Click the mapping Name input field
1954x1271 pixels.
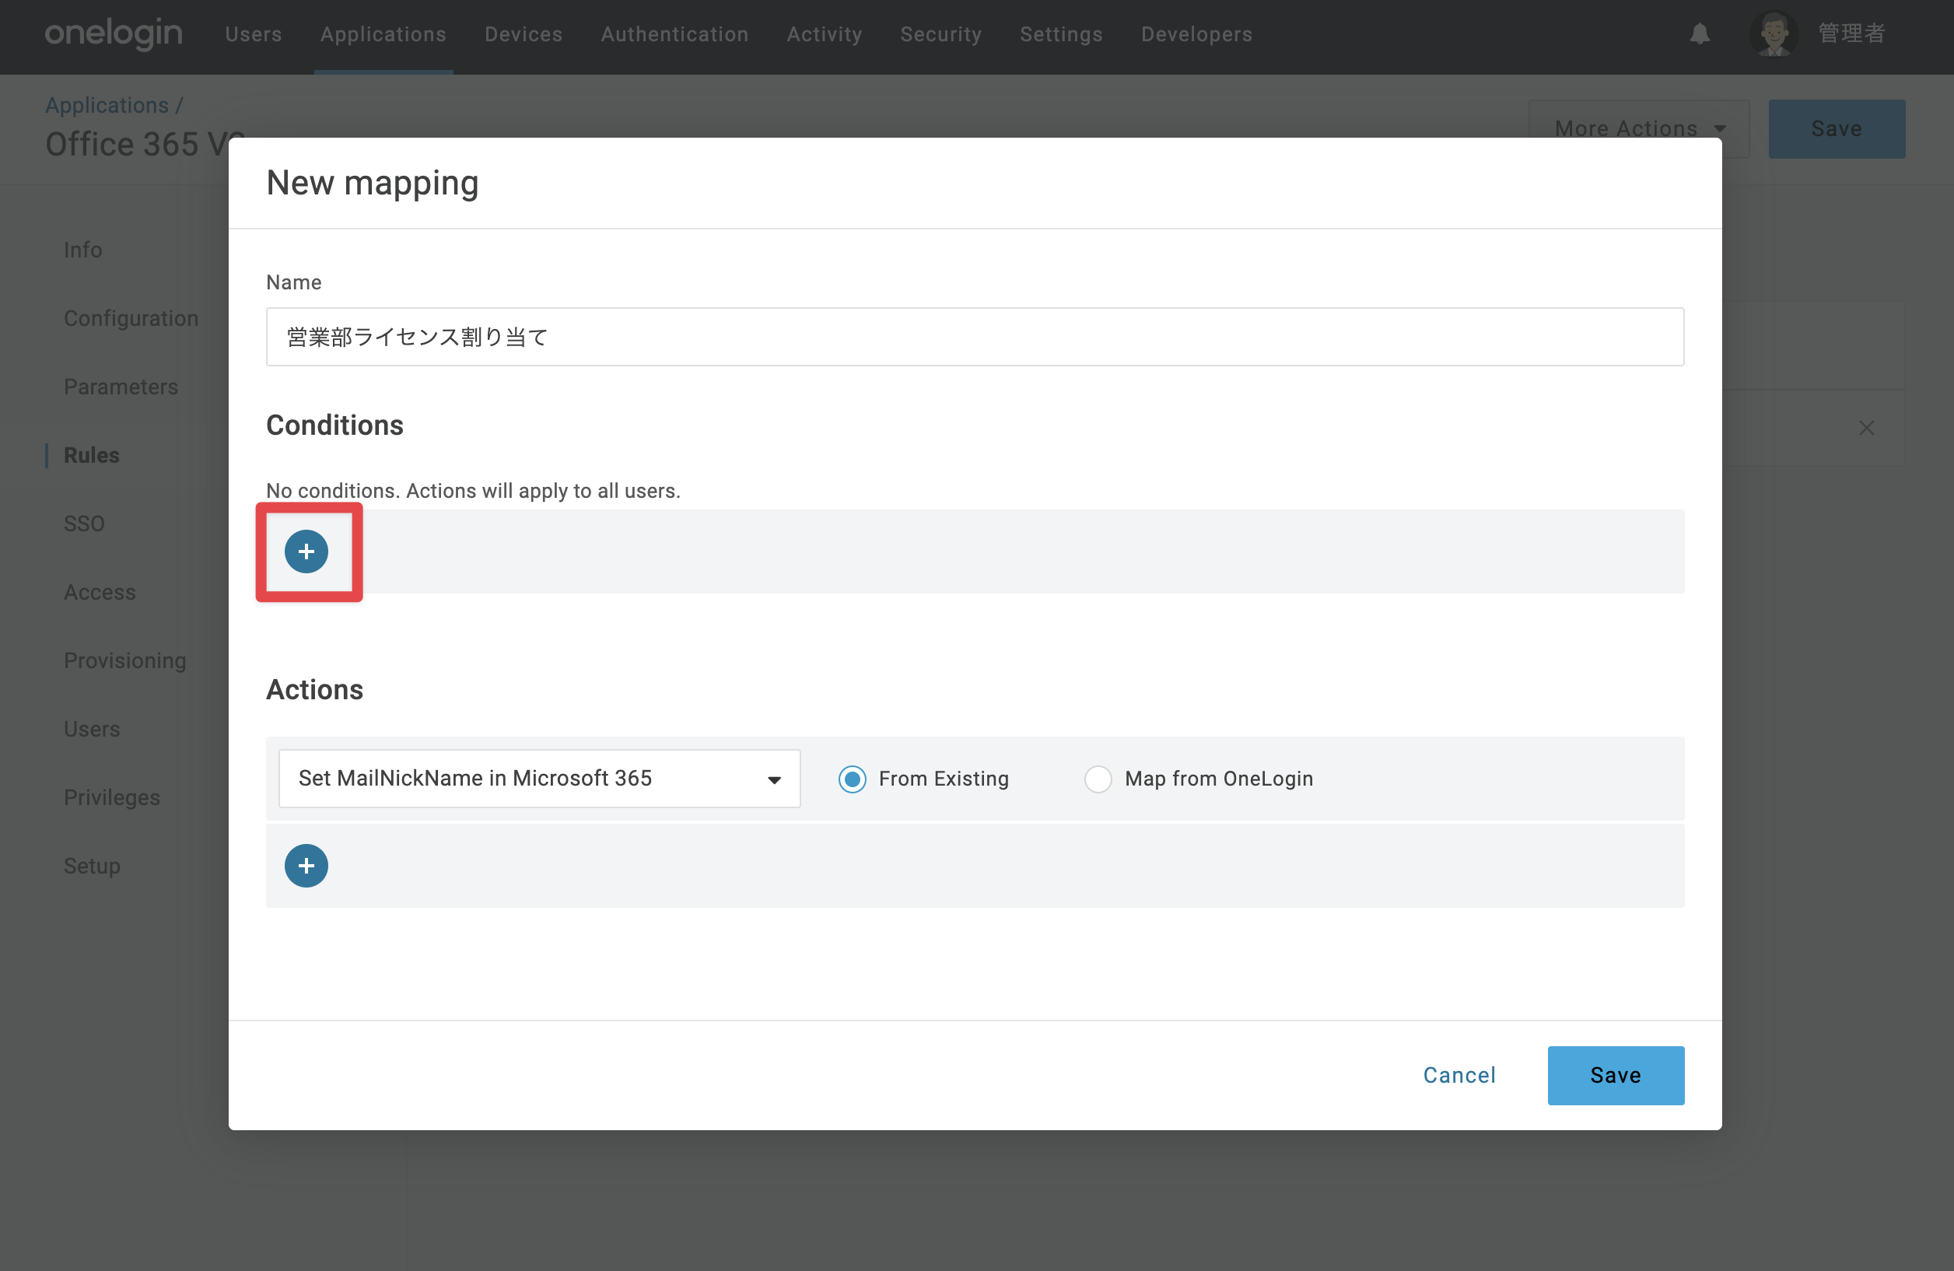[x=975, y=337]
